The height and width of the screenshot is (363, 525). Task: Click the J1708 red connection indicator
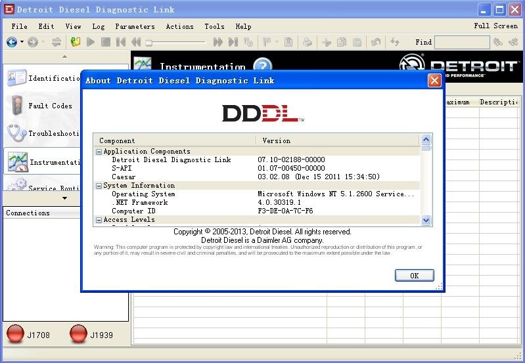[15, 334]
